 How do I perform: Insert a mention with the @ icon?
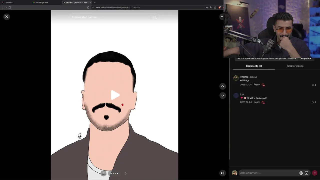pyautogui.click(x=301, y=173)
